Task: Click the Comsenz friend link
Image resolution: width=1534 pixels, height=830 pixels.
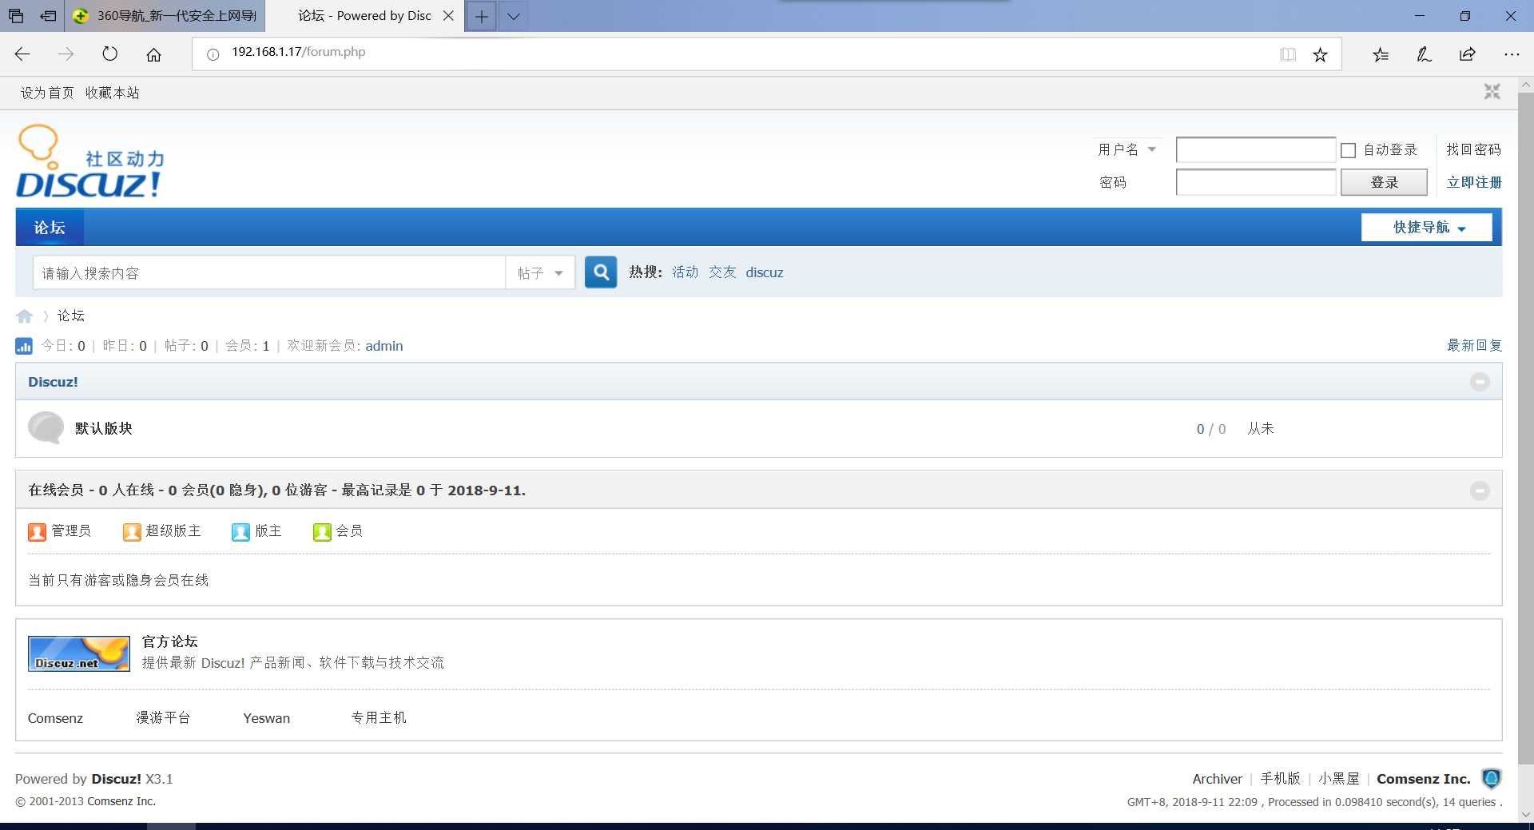Action: pos(55,718)
